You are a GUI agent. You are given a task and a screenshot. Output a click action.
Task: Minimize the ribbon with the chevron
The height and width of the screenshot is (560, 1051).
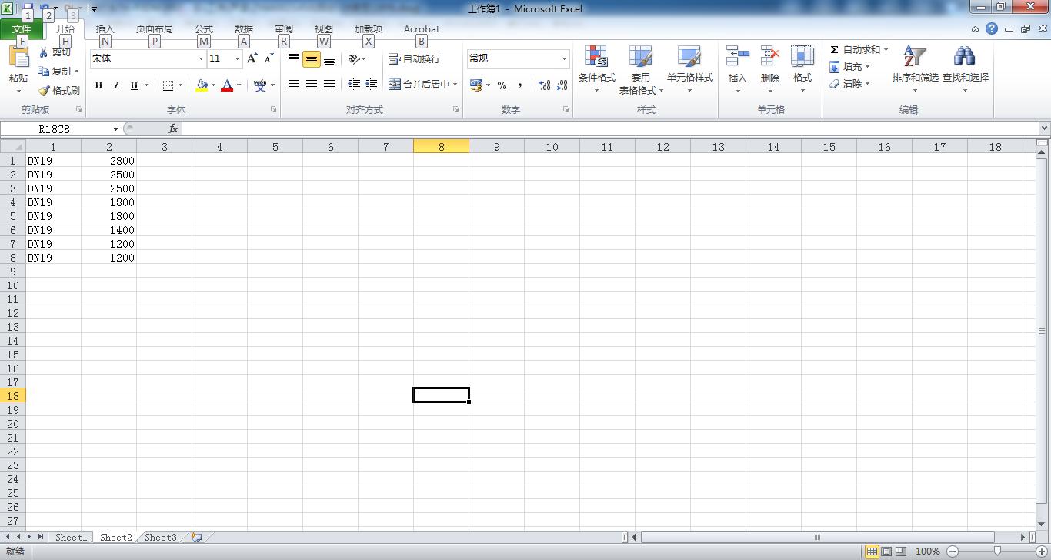tap(975, 29)
